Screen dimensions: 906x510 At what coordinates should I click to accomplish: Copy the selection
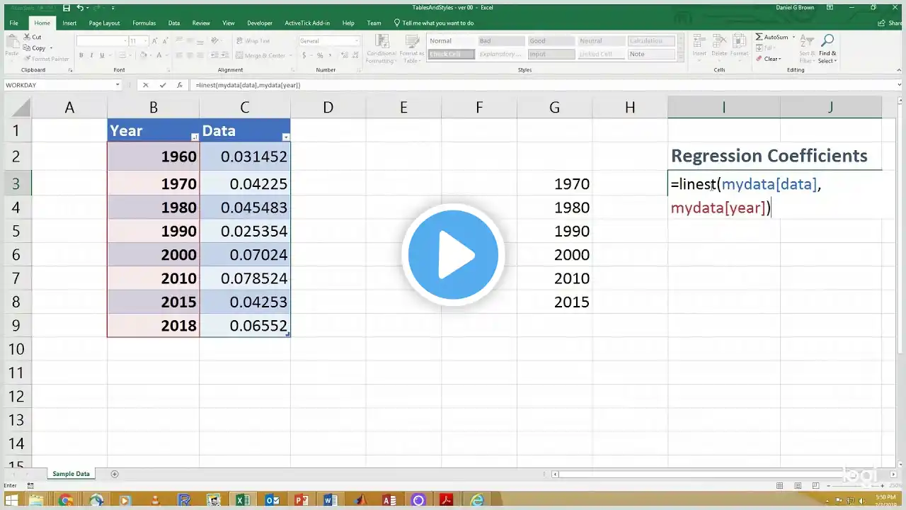(x=35, y=48)
